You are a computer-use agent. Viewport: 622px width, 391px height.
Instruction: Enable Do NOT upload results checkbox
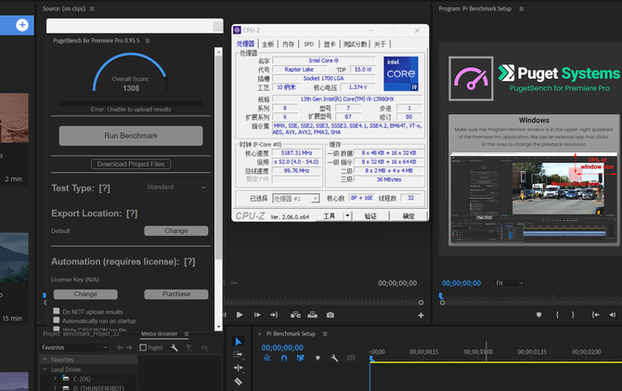[57, 311]
